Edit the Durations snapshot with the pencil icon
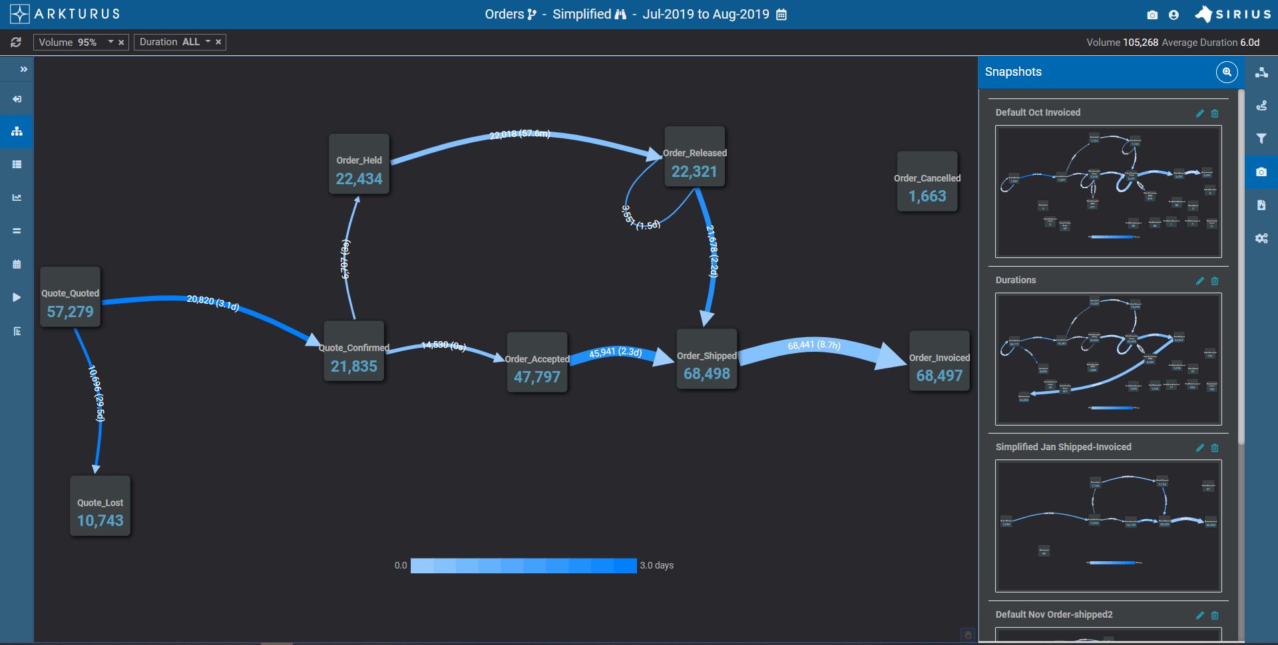The image size is (1278, 645). [1200, 281]
